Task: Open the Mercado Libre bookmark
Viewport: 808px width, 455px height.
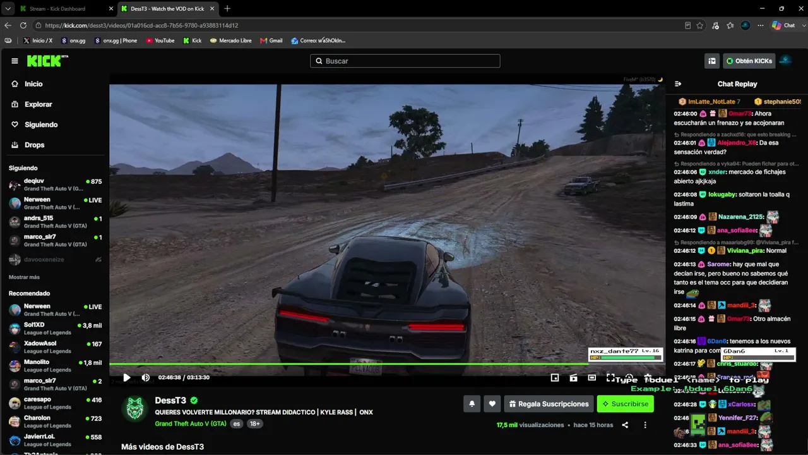Action: [231, 40]
